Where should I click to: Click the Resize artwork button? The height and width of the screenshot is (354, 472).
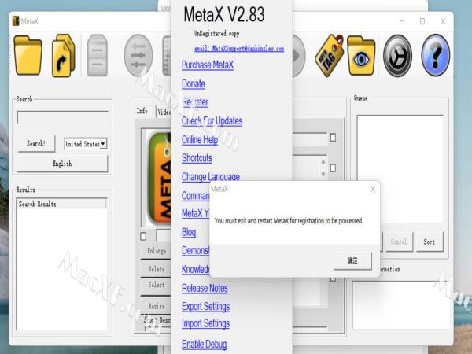(x=156, y=306)
